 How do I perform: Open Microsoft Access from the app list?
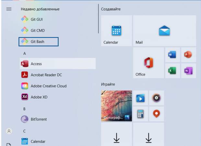coord(58,64)
